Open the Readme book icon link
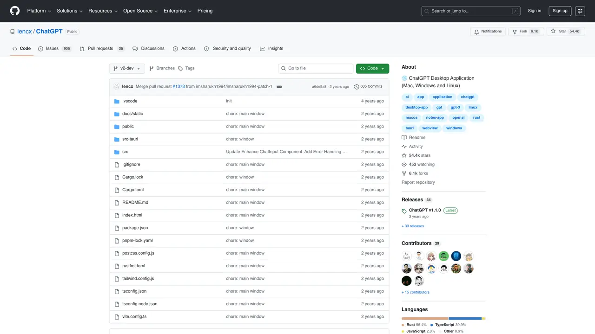This screenshot has height=334, width=595. coord(414,138)
